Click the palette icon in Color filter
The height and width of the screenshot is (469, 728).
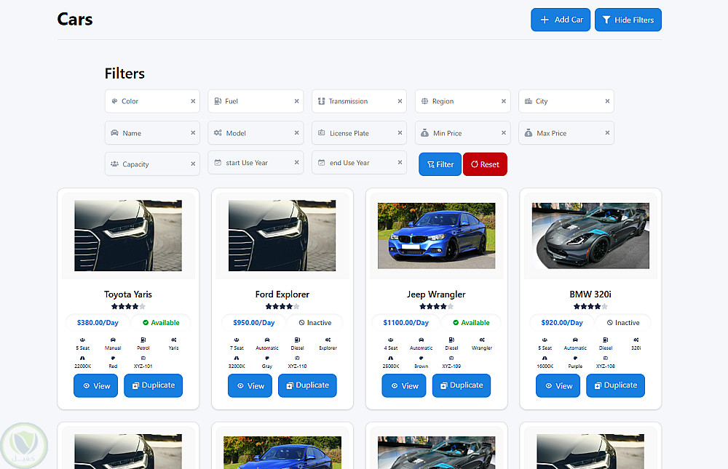pos(115,101)
